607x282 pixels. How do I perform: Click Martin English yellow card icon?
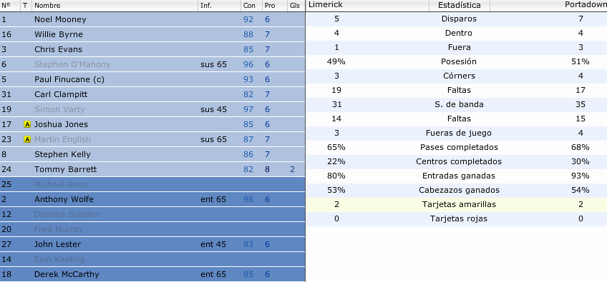tap(26, 139)
